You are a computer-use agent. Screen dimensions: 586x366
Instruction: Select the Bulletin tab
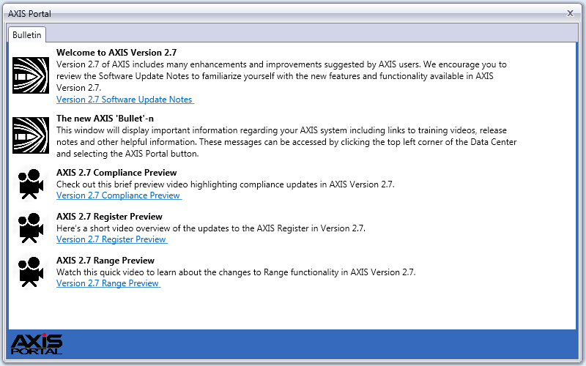[27, 34]
